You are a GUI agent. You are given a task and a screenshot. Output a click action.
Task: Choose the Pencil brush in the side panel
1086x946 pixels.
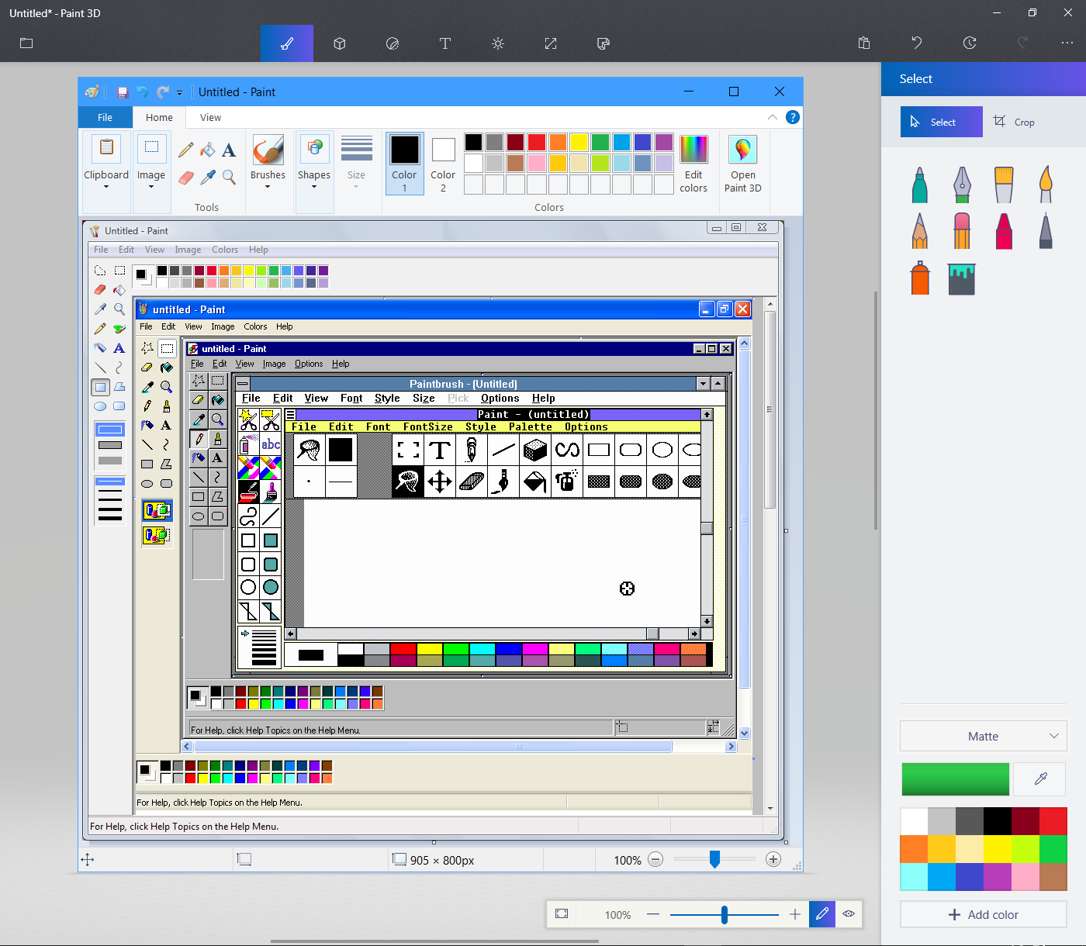[x=920, y=230]
